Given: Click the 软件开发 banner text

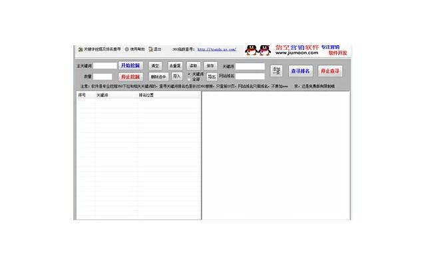Looking at the screenshot, I should point(337,53).
